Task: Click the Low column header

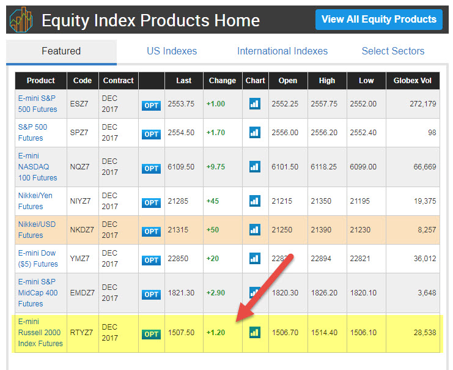Action: (366, 81)
